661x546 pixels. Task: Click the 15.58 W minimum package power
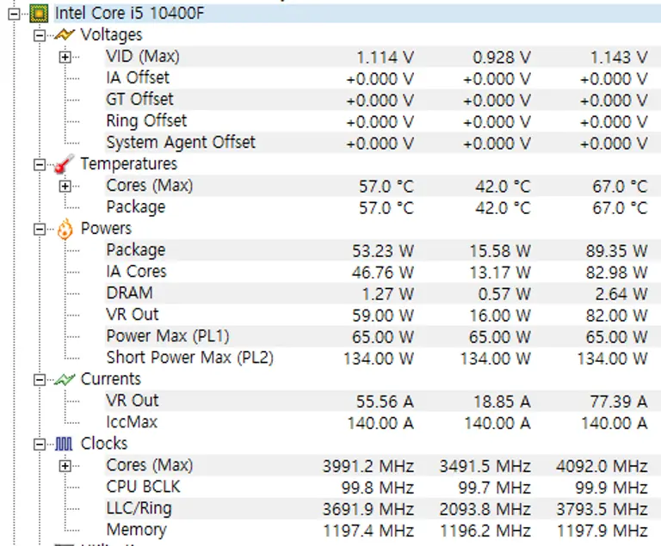[x=500, y=251]
